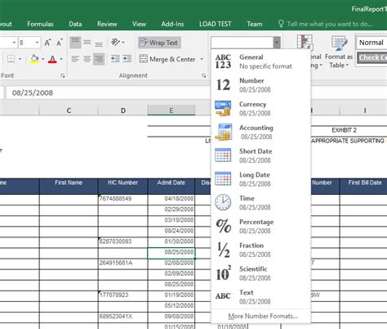Choose the Number format option
387x329 pixels.
(x=261, y=85)
